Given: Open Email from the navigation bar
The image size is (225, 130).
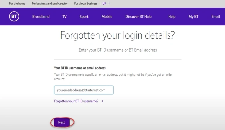Looking at the screenshot, I should (216, 17).
